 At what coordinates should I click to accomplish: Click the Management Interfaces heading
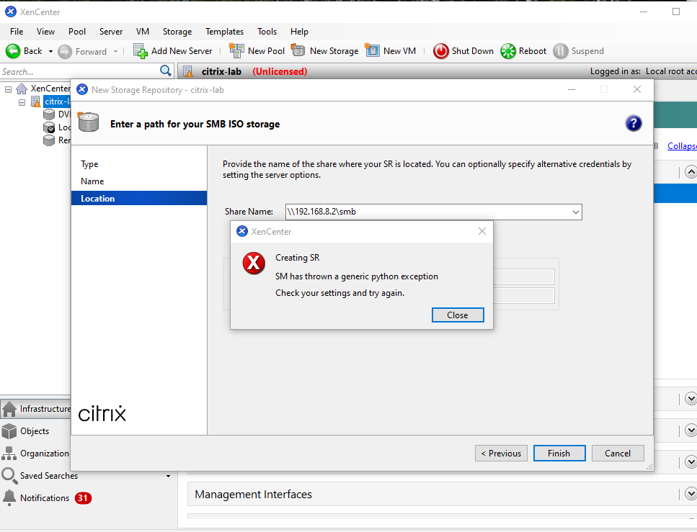coord(254,495)
